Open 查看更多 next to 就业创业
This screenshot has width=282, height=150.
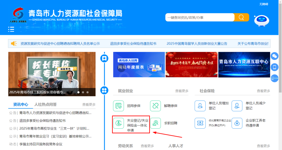point(183,91)
